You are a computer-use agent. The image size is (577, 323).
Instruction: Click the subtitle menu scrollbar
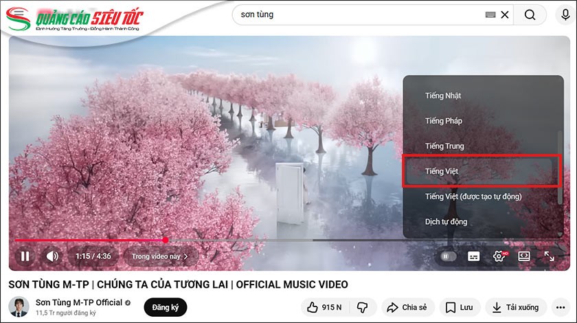tap(560, 167)
